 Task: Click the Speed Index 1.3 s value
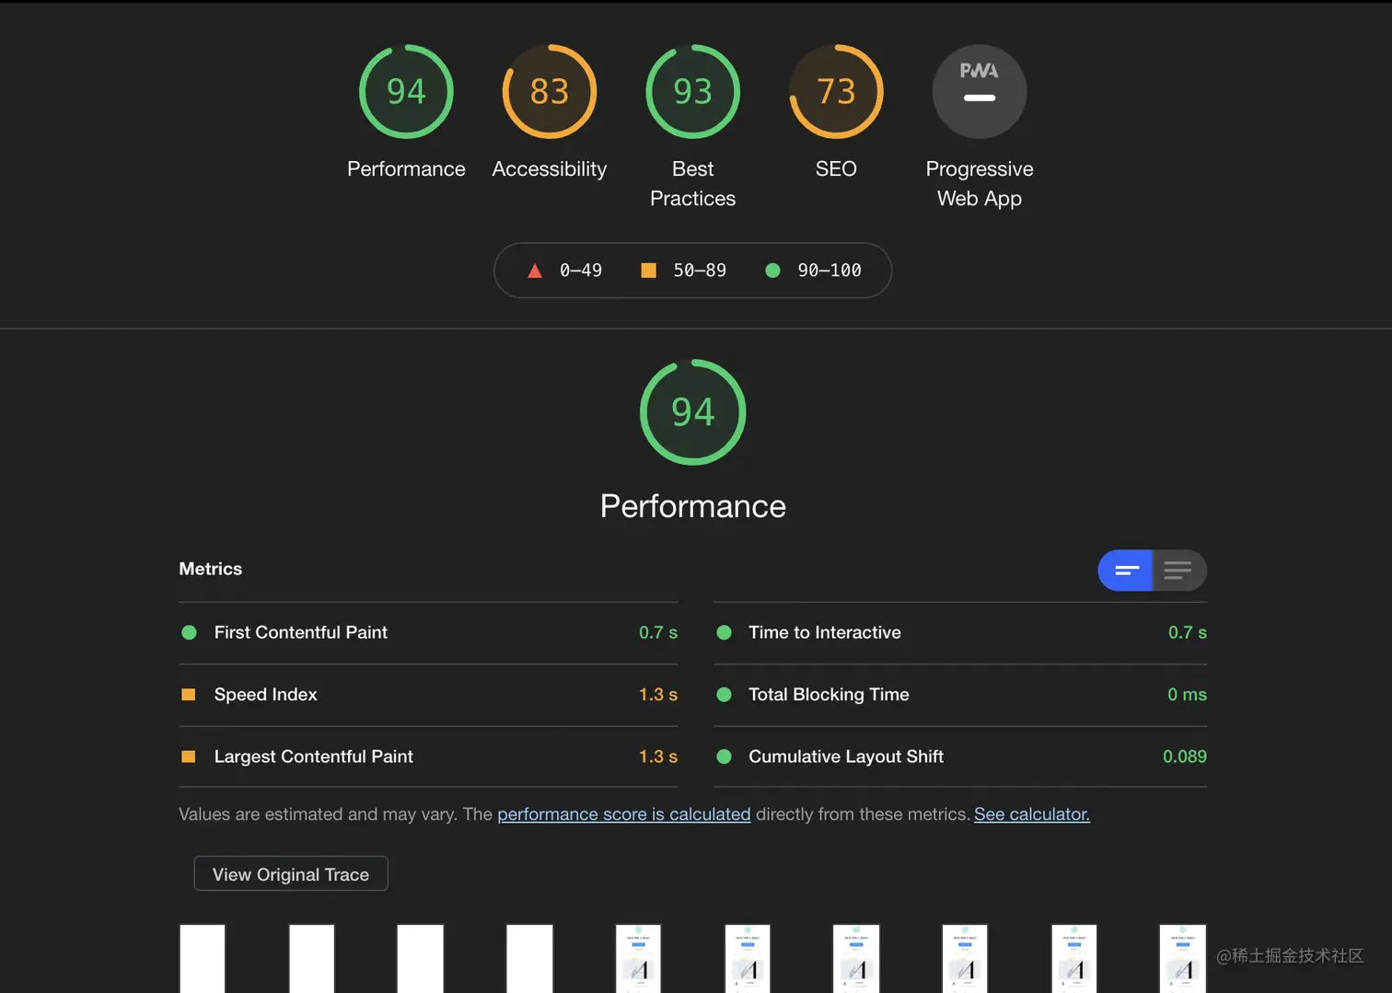click(658, 695)
